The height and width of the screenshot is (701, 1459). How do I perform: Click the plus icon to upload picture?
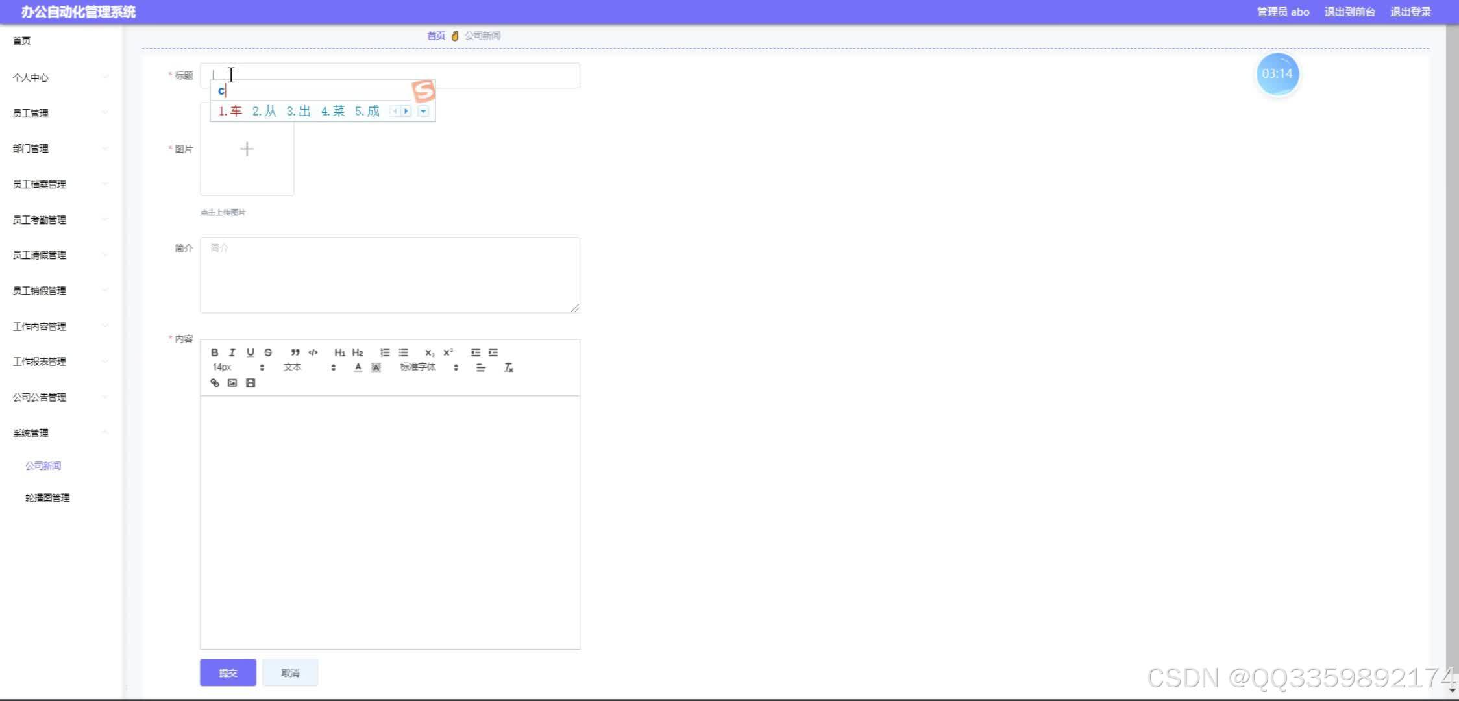coord(247,149)
